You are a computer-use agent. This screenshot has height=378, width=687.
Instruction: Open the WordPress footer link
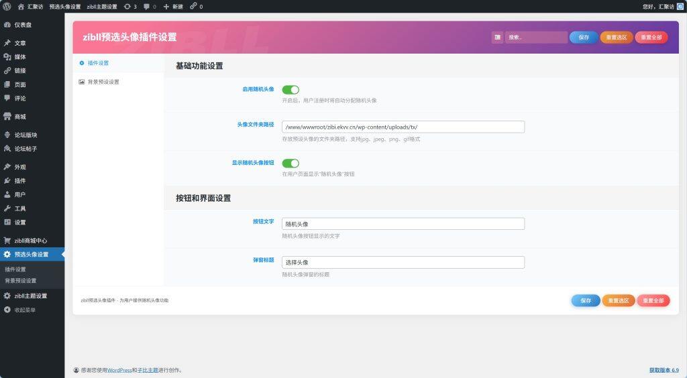tap(119, 370)
